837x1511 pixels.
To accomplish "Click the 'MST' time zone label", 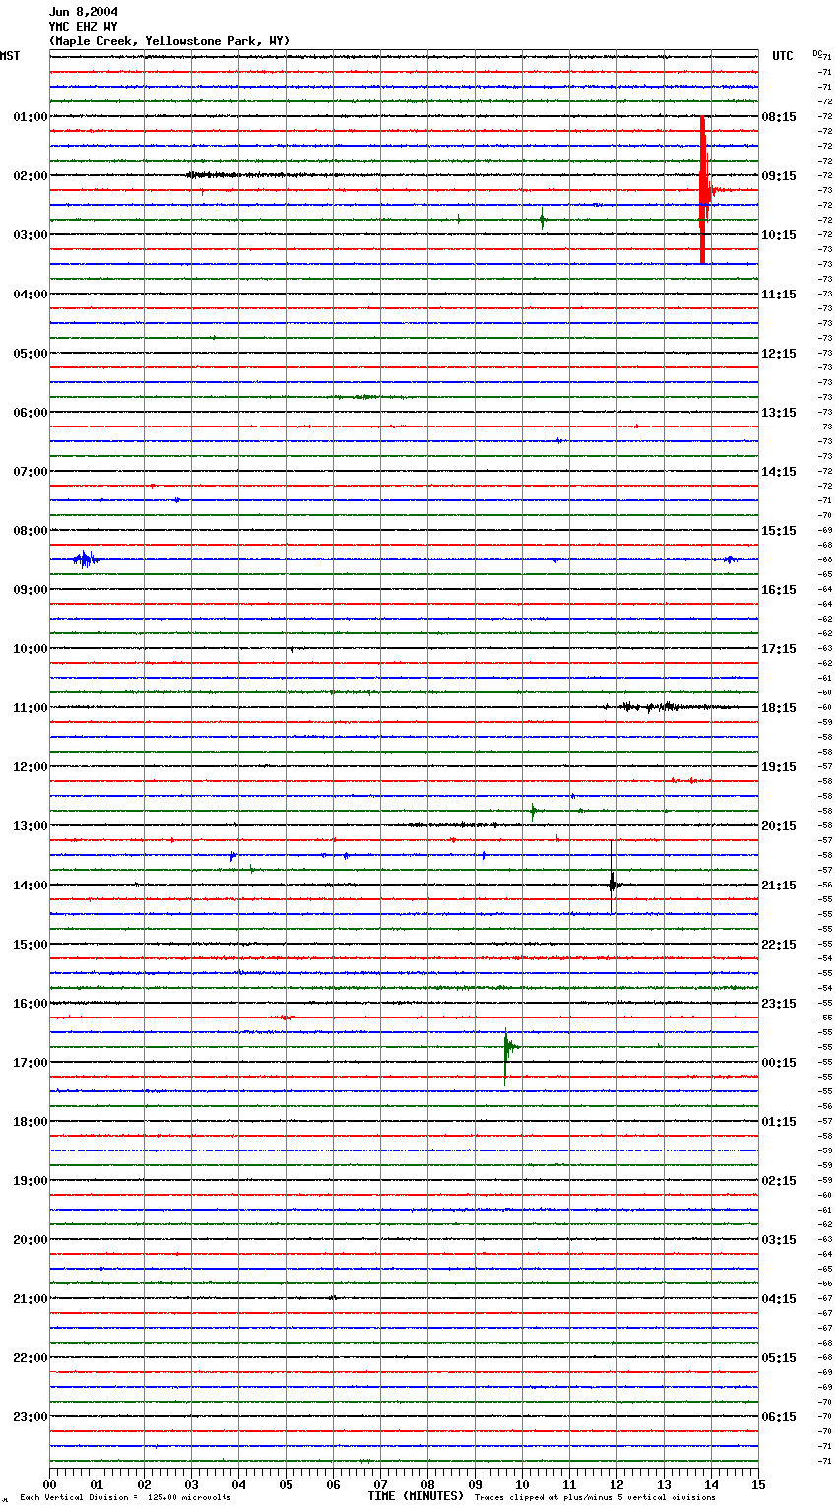I will click(x=10, y=56).
